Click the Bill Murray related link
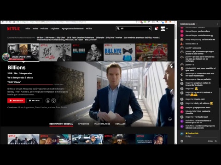 click(50, 38)
